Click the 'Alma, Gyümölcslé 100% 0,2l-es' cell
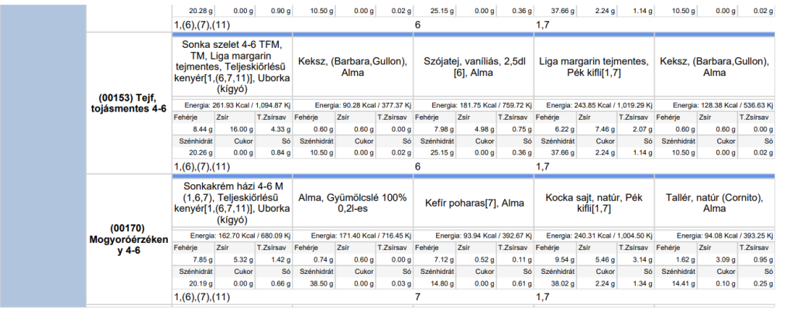Image resolution: width=793 pixels, height=311 pixels. pyautogui.click(x=353, y=204)
